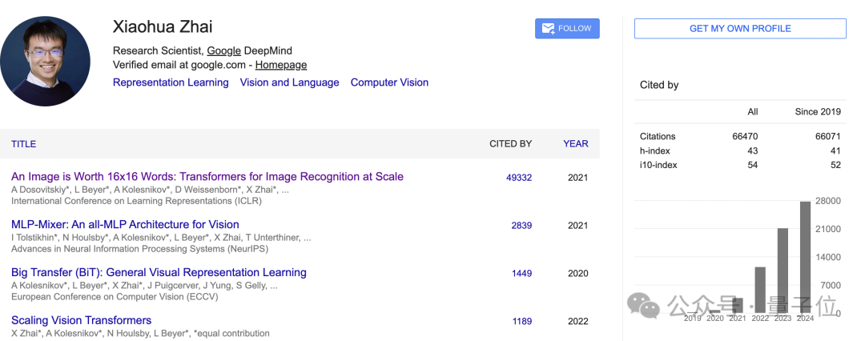Screen dimensions: 865x341
Task: Open Xiaohua Zhai's profile photo
Action: coord(45,61)
